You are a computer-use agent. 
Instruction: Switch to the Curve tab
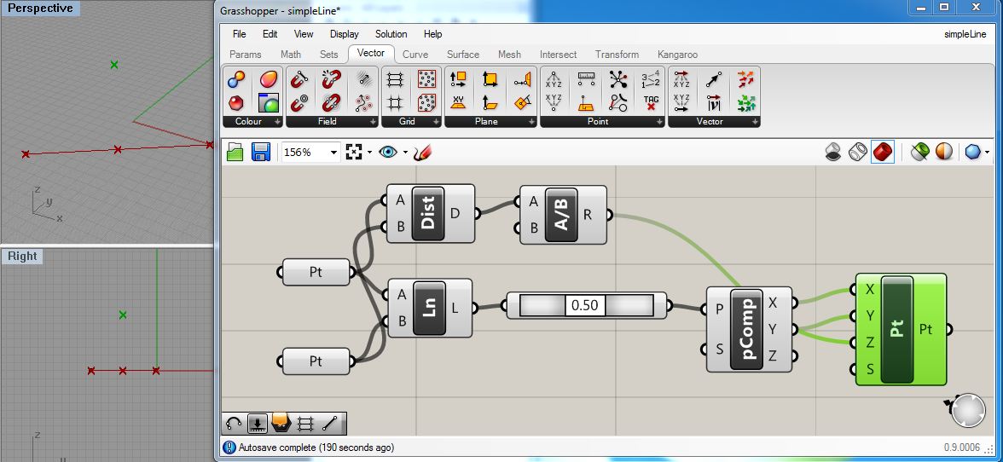pyautogui.click(x=415, y=55)
